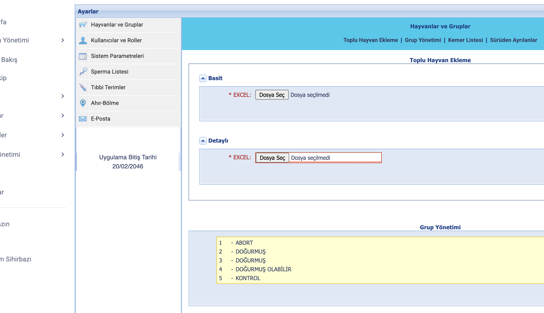Open Tıbbi Terimler menu entry
Viewport: 544px width, 313px height.
[108, 87]
